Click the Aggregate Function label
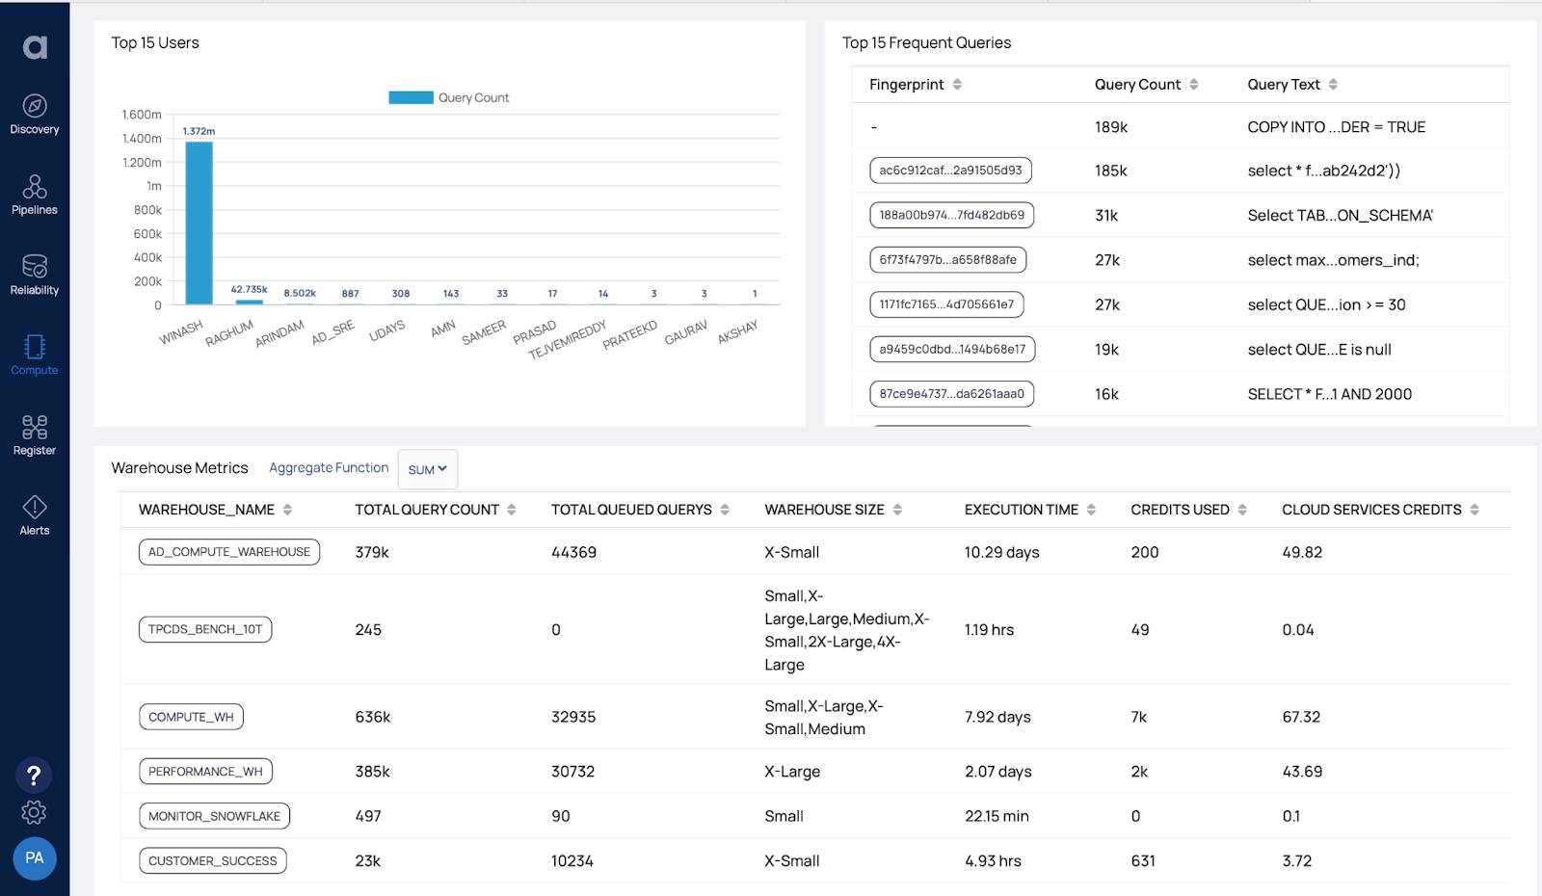1542x896 pixels. pyautogui.click(x=328, y=467)
